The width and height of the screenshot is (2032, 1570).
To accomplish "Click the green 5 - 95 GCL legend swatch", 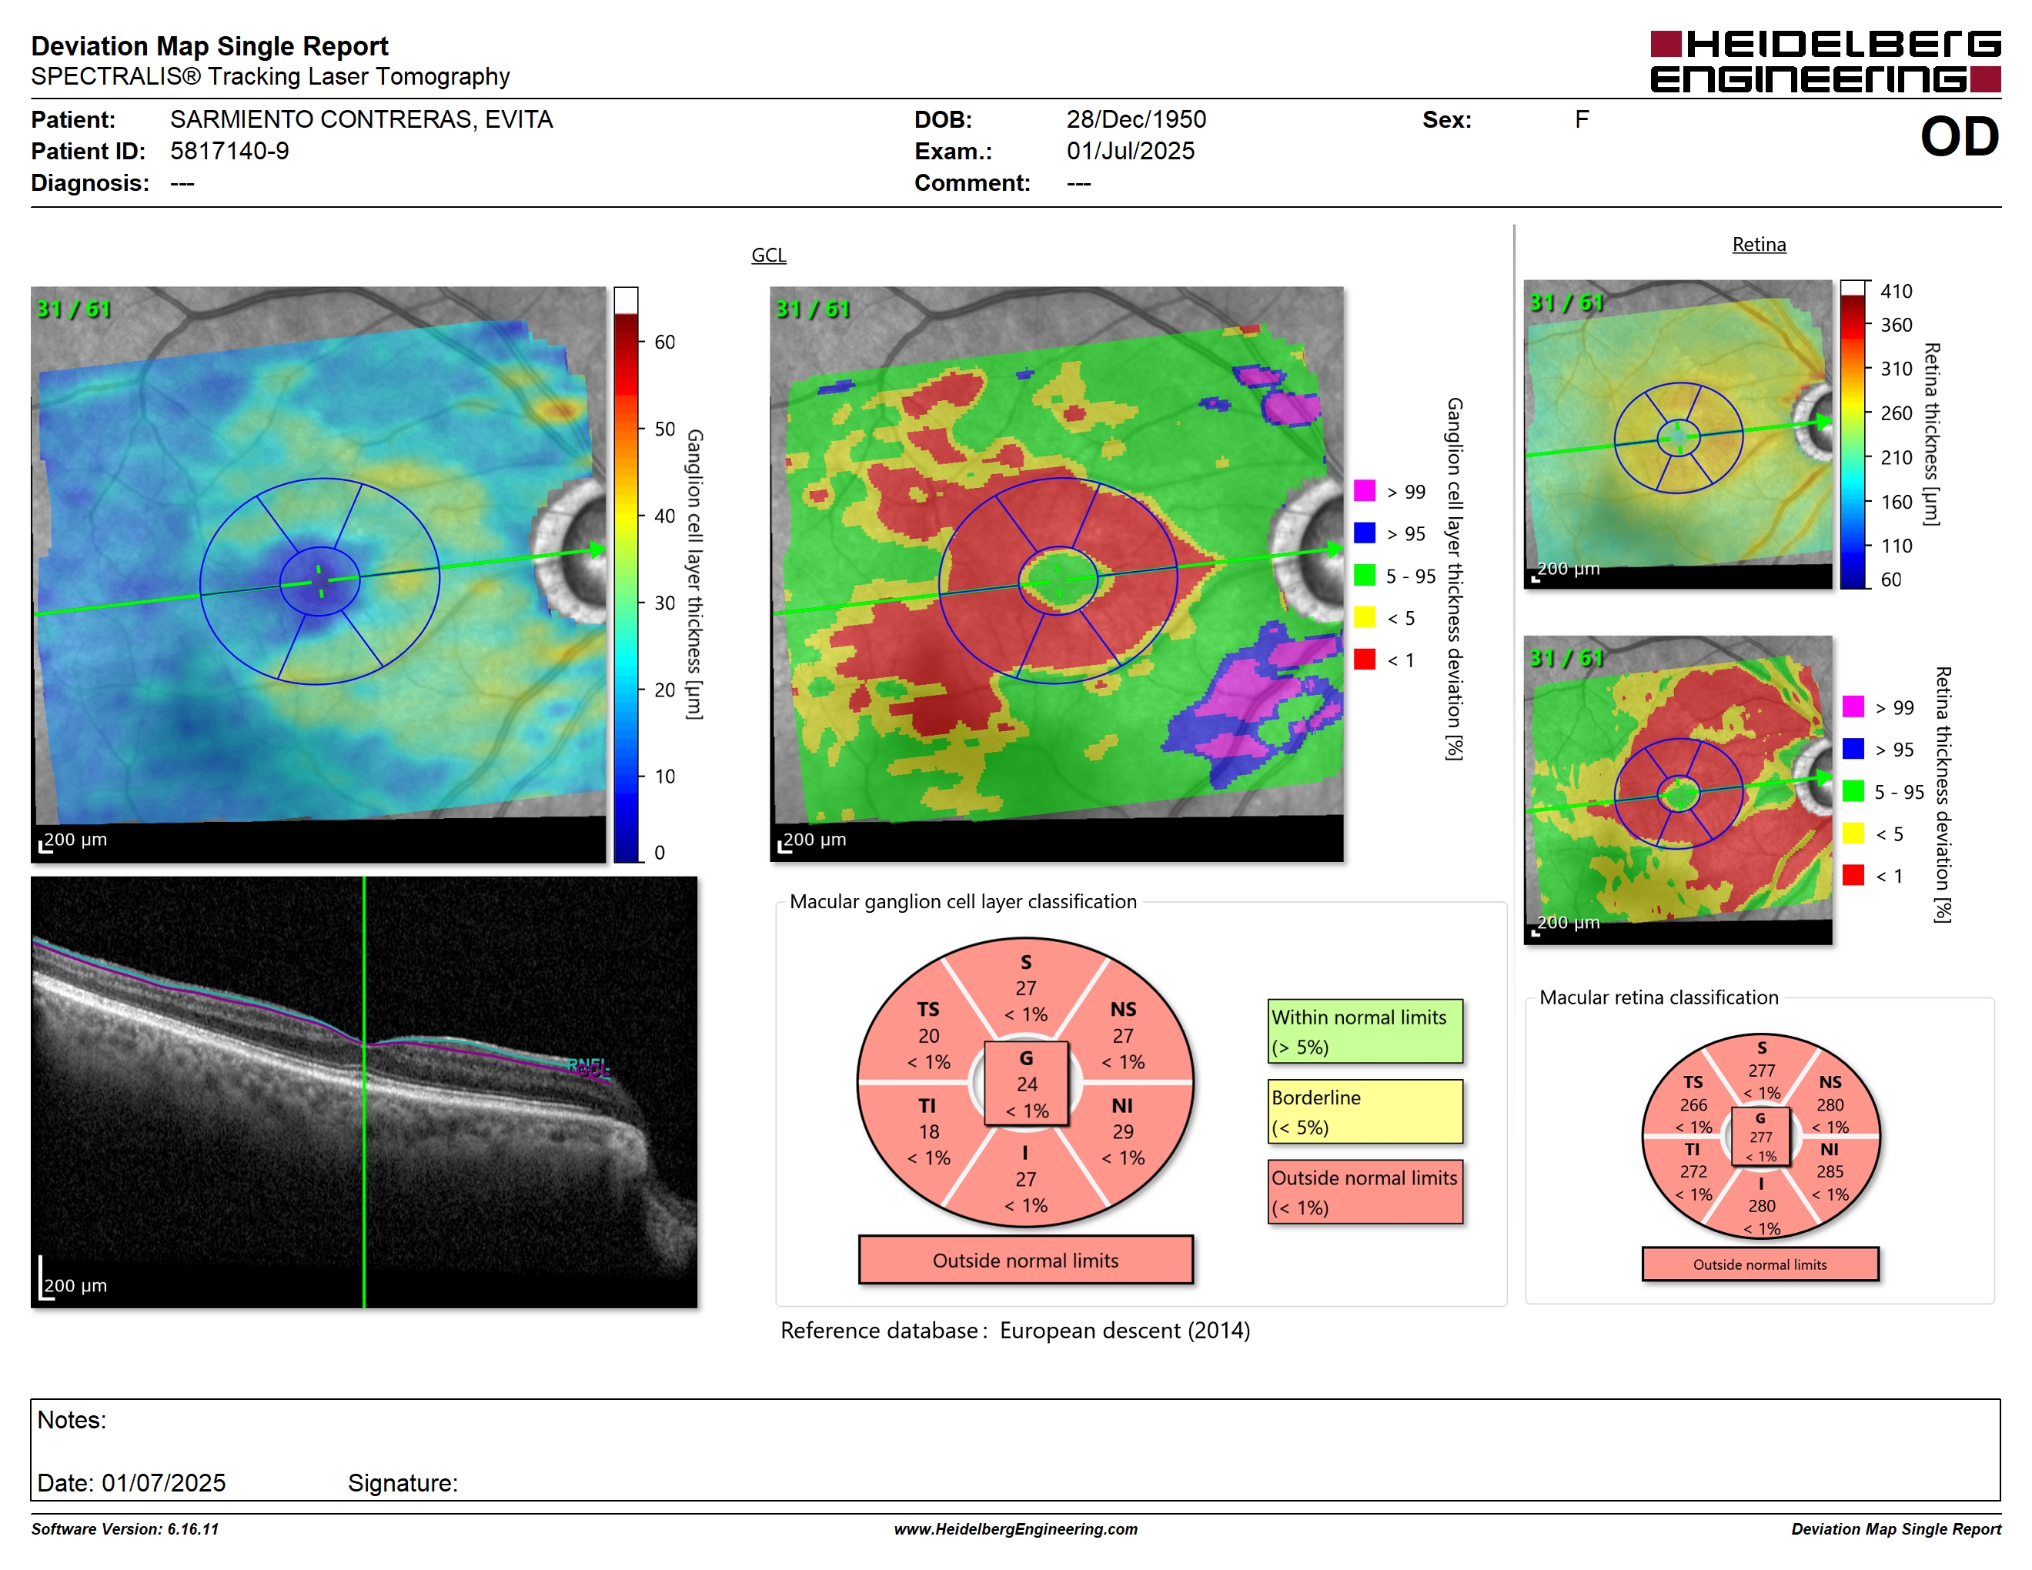I will pos(1364,575).
